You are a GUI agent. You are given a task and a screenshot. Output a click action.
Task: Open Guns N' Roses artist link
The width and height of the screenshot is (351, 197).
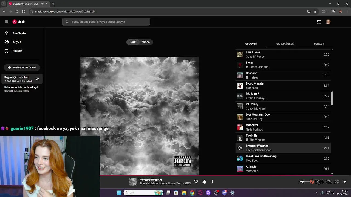(x=255, y=57)
